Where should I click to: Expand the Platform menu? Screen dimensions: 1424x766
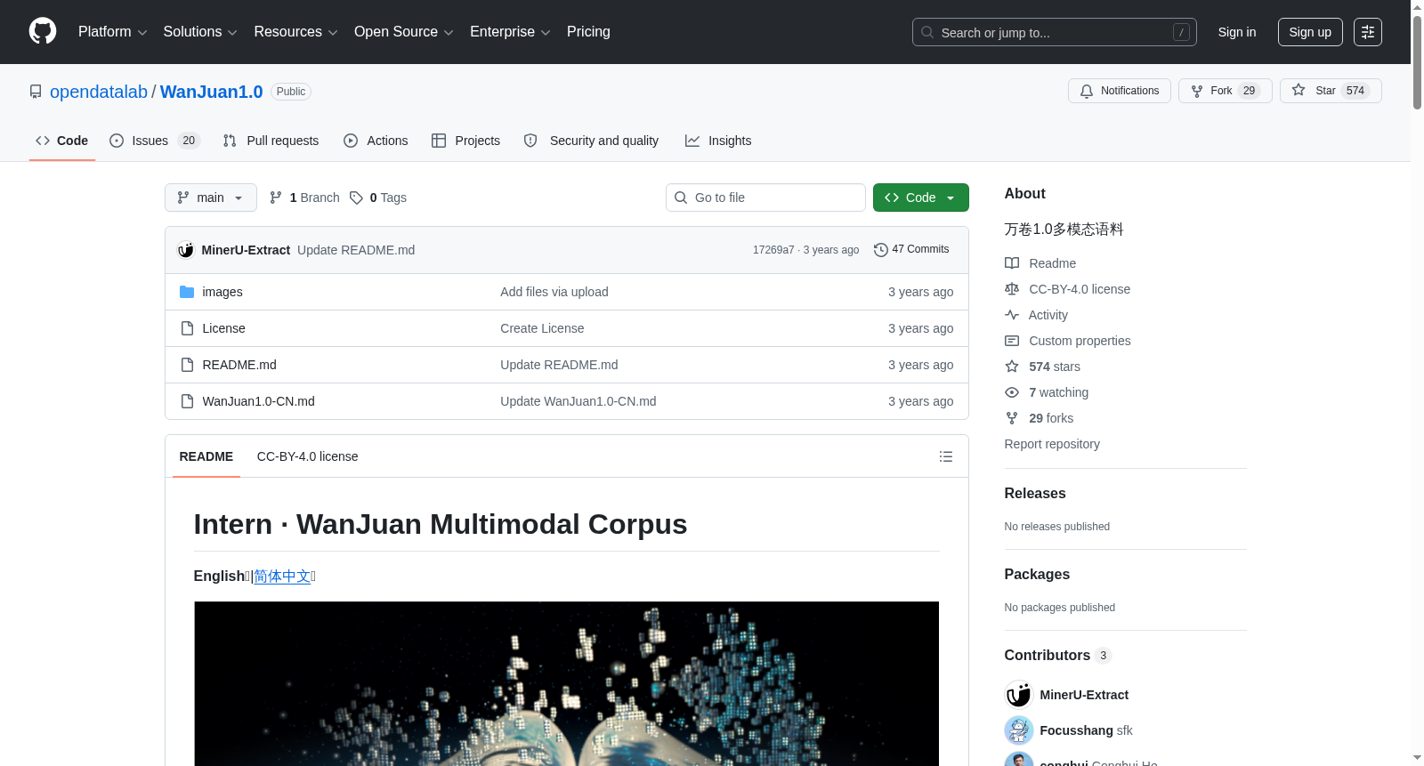point(112,32)
